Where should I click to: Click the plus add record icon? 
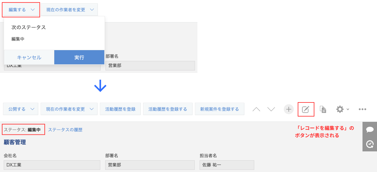tap(288, 109)
